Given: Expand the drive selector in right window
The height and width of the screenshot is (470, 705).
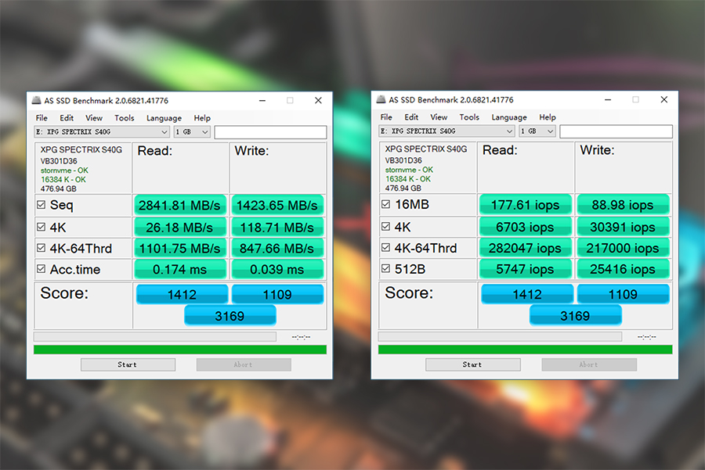Looking at the screenshot, I should [446, 131].
